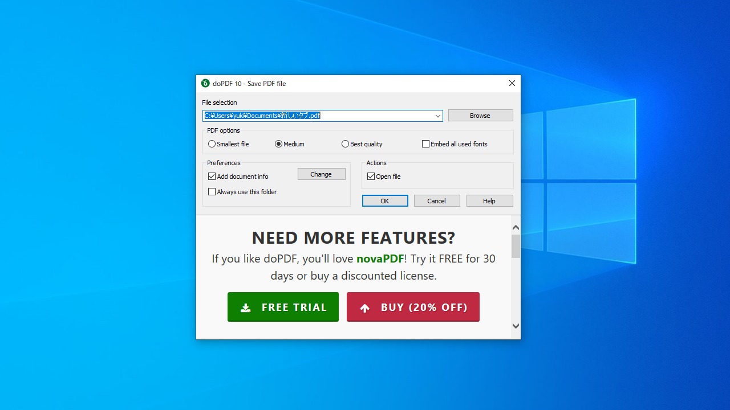Screen dimensions: 730x410
Task: Click the ad panel scrollbar thumb
Action: (x=516, y=246)
